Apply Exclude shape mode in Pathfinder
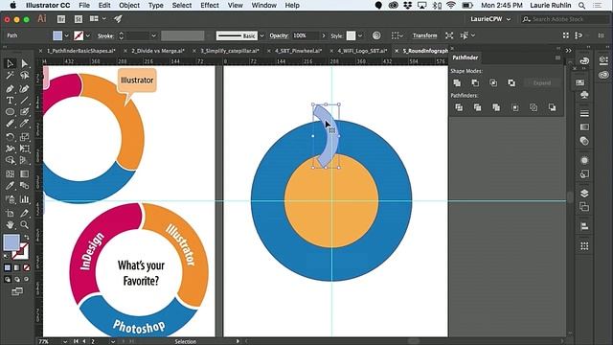The height and width of the screenshot is (345, 613). point(511,83)
